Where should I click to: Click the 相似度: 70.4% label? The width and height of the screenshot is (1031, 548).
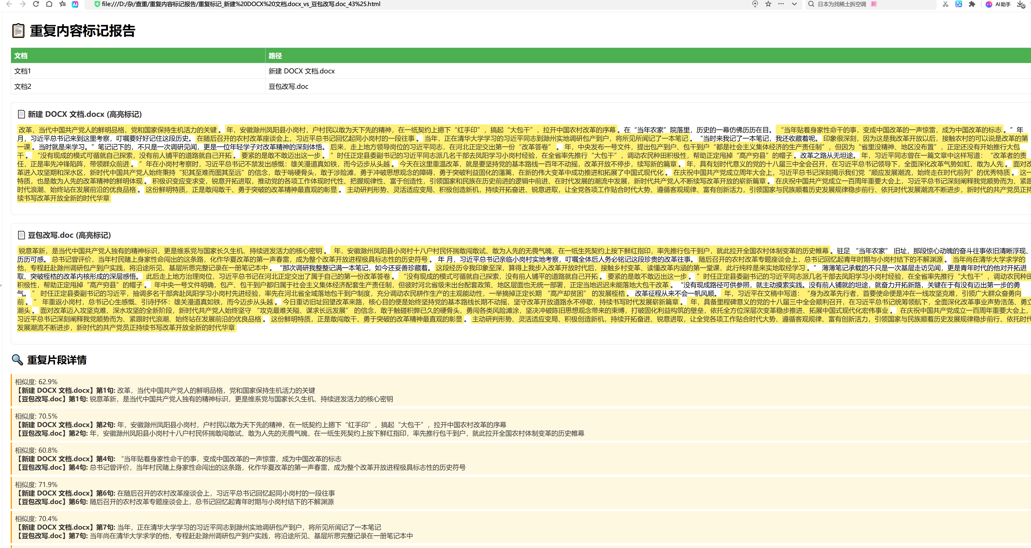(36, 518)
